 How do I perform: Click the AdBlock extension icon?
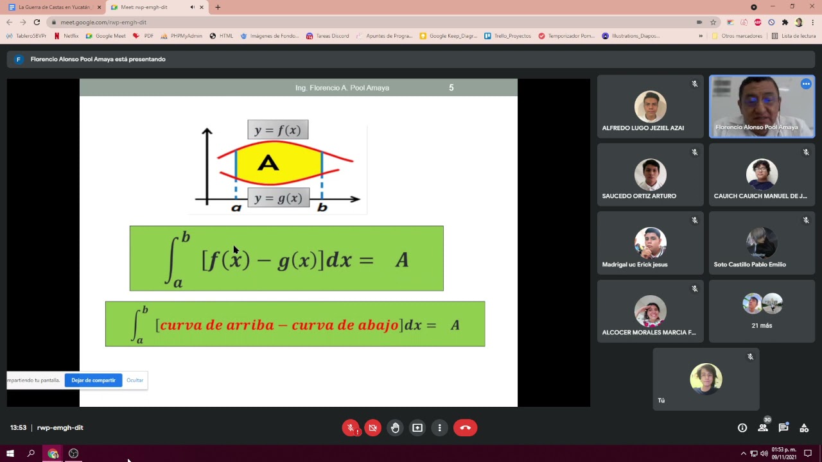coord(758,22)
